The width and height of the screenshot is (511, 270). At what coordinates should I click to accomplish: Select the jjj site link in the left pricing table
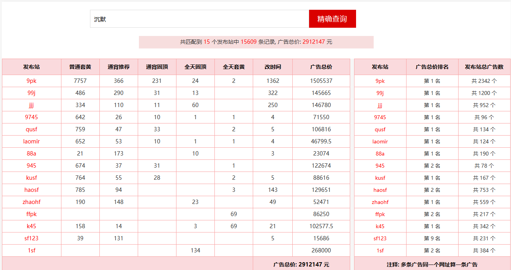tap(31, 105)
